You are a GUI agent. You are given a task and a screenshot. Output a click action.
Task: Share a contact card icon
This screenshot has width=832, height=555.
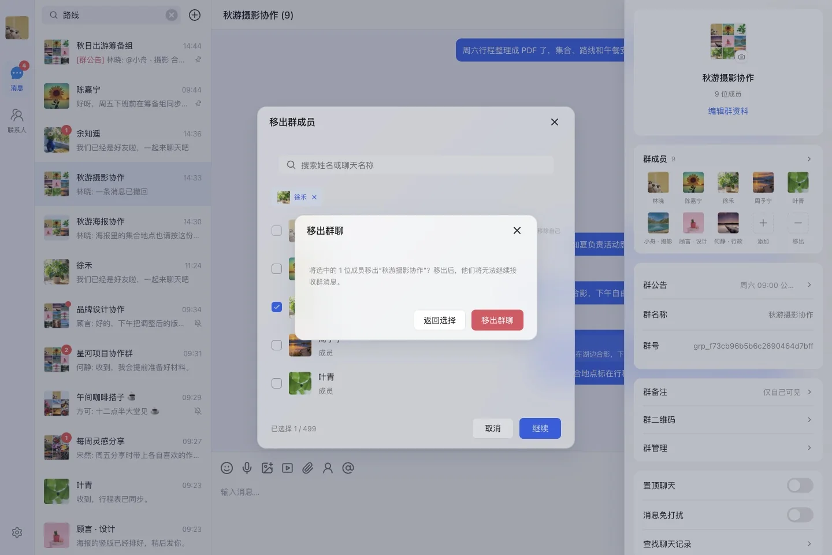[x=328, y=468]
